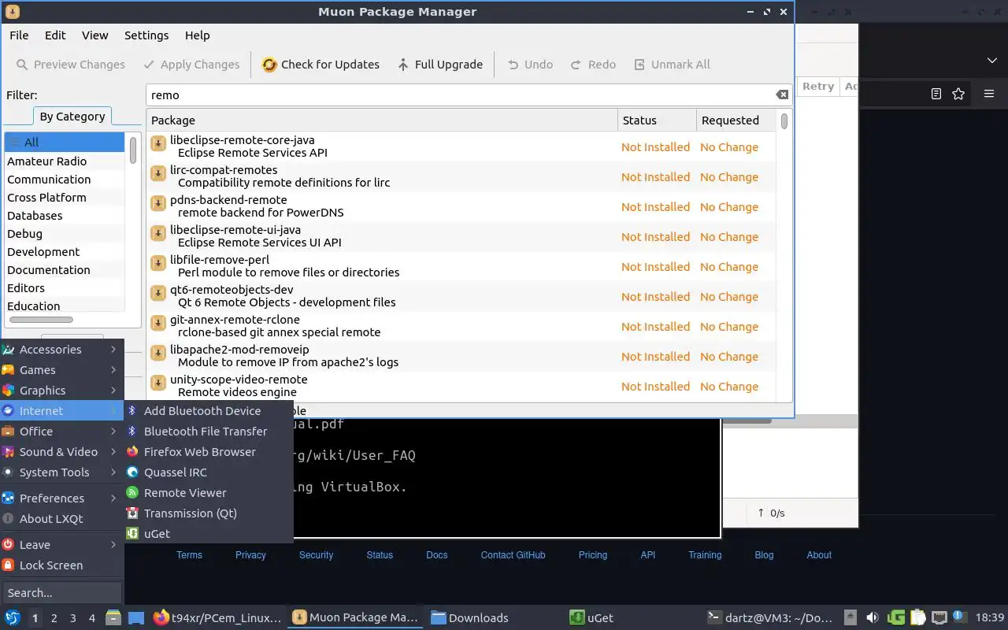
Task: Click the Preview Changes toolbar button
Action: 70,65
